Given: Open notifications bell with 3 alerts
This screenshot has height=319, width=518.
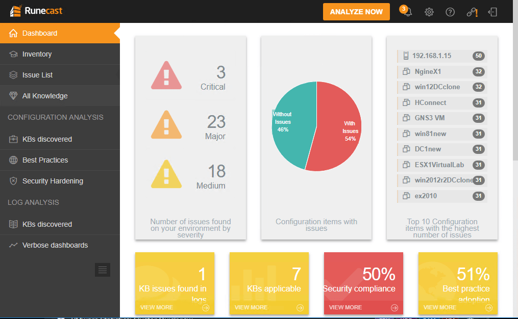Looking at the screenshot, I should 406,11.
